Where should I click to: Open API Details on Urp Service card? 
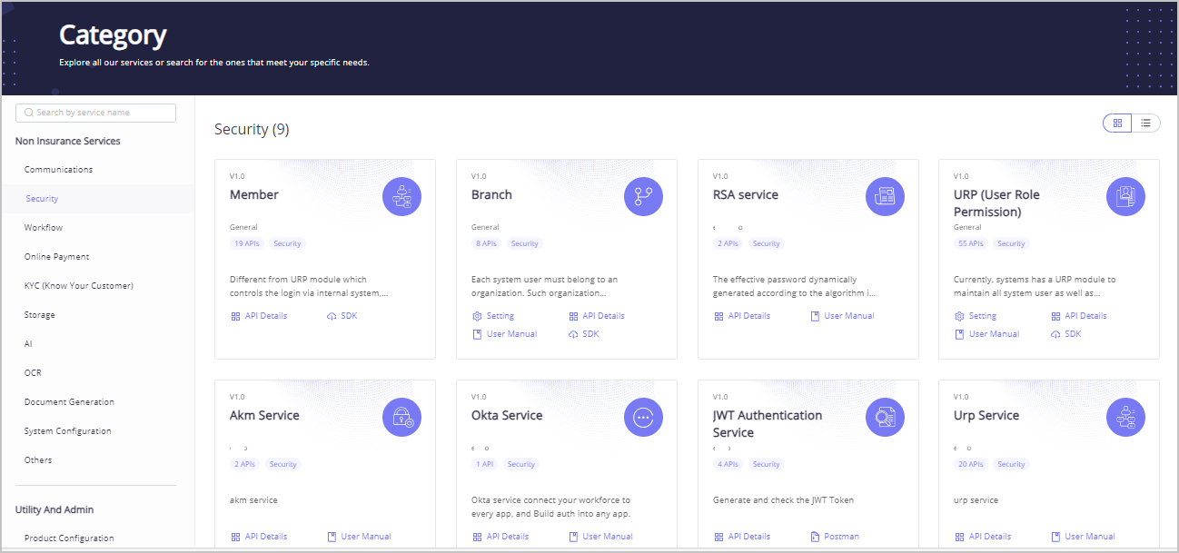983,537
